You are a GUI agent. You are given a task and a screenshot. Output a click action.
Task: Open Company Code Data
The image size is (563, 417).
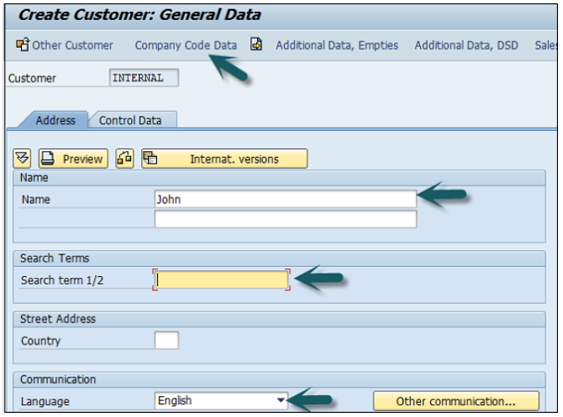pos(186,45)
